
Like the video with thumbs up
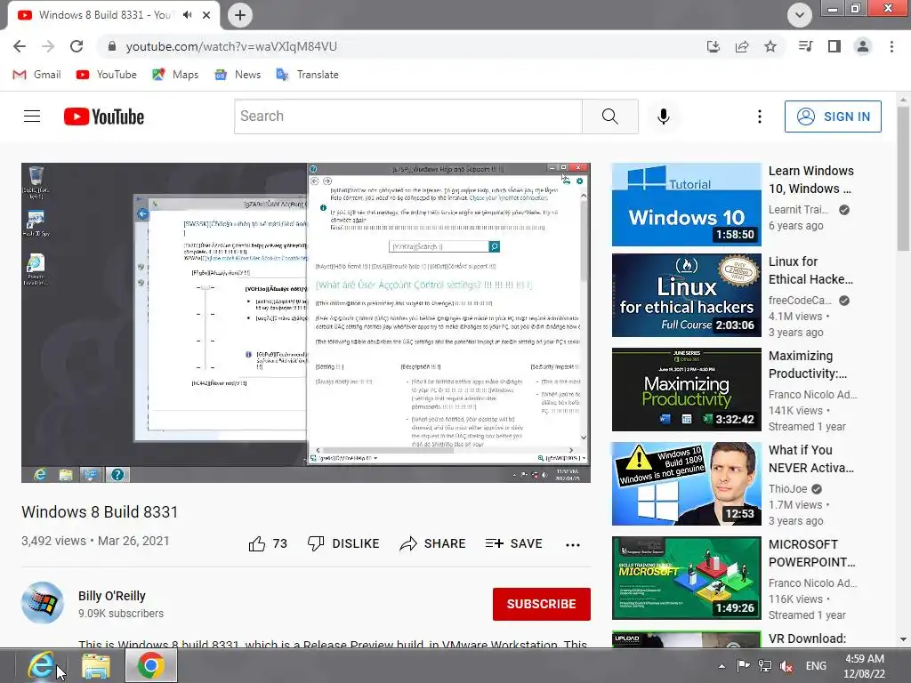point(267,543)
